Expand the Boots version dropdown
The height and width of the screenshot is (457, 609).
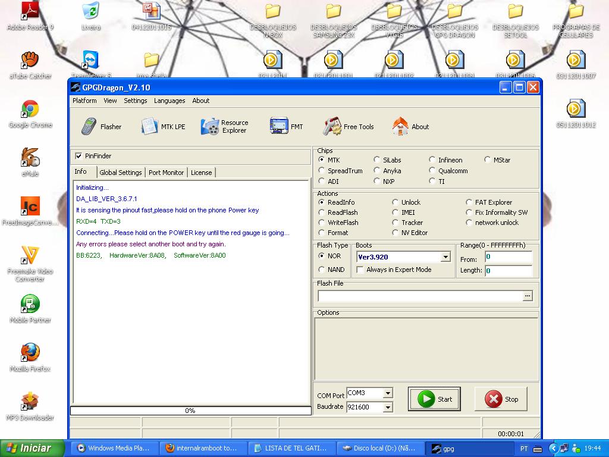tap(445, 257)
